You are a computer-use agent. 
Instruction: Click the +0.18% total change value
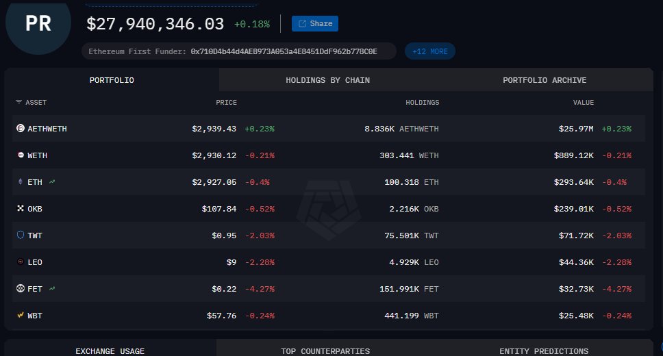[x=252, y=24]
